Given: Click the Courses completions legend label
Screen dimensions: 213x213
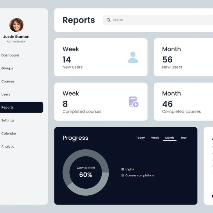Looking at the screenshot, I should [139, 175].
